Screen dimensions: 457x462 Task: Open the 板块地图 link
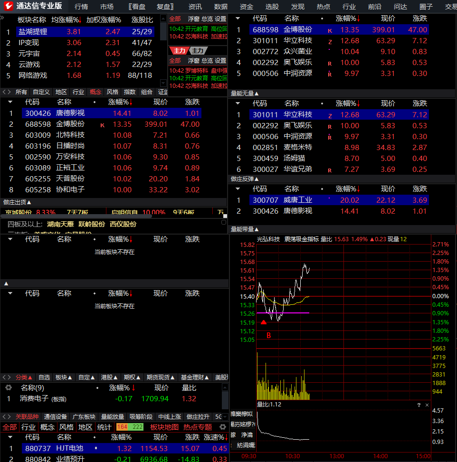click(164, 427)
